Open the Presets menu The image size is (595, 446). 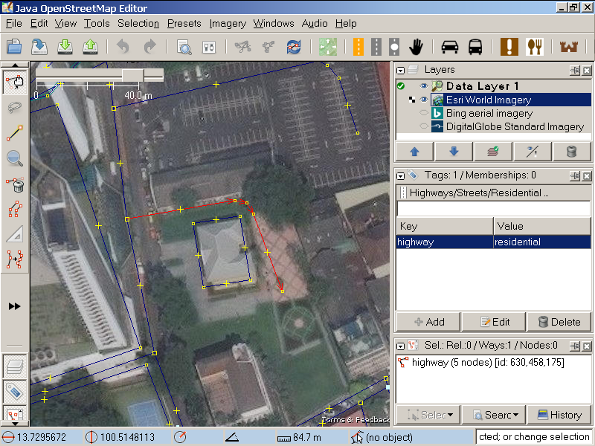pos(184,23)
